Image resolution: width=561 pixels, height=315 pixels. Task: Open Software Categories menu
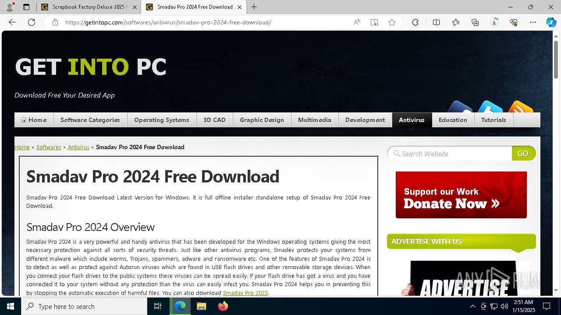pos(90,120)
